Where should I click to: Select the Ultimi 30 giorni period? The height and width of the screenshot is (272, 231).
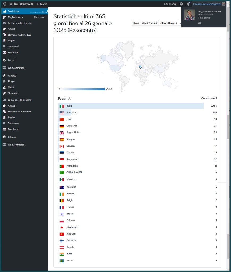168,23
